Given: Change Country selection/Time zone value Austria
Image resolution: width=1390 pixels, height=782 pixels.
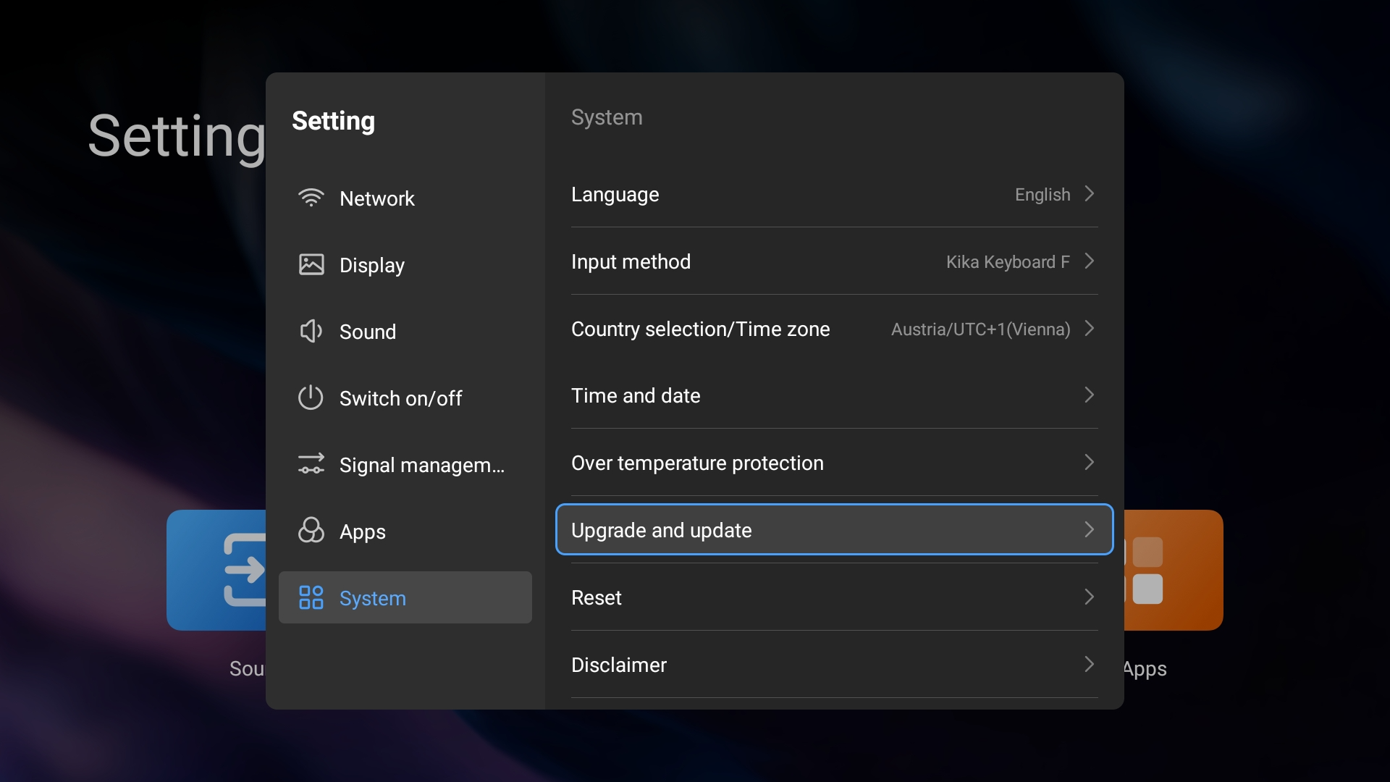Looking at the screenshot, I should coord(980,329).
